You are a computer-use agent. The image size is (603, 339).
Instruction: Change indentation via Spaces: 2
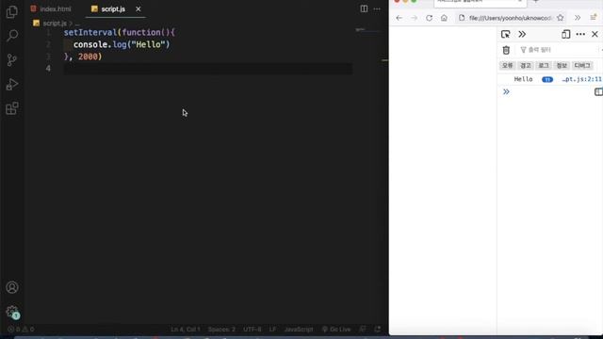(221, 330)
